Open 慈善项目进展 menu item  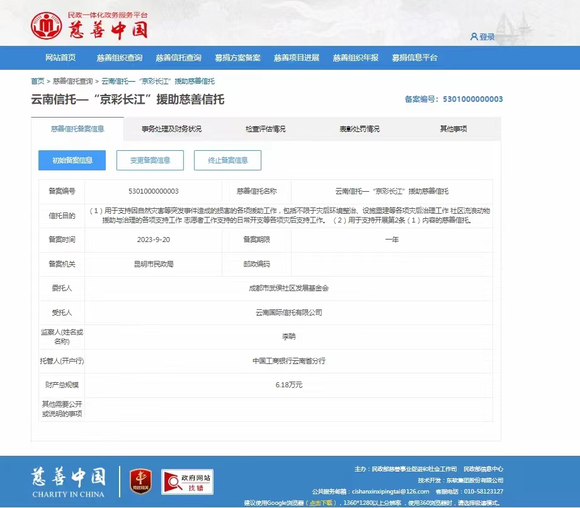297,58
